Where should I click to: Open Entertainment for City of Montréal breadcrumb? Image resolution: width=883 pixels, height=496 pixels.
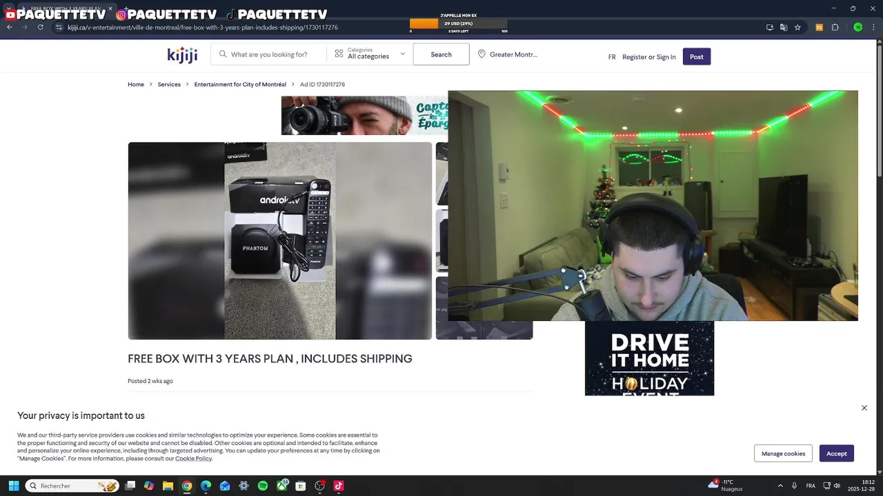240,84
